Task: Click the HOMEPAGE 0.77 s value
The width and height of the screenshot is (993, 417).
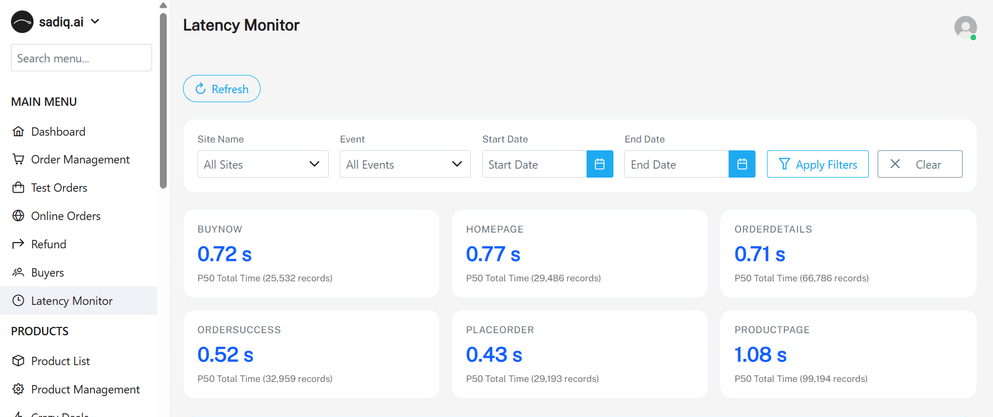Action: [x=493, y=254]
